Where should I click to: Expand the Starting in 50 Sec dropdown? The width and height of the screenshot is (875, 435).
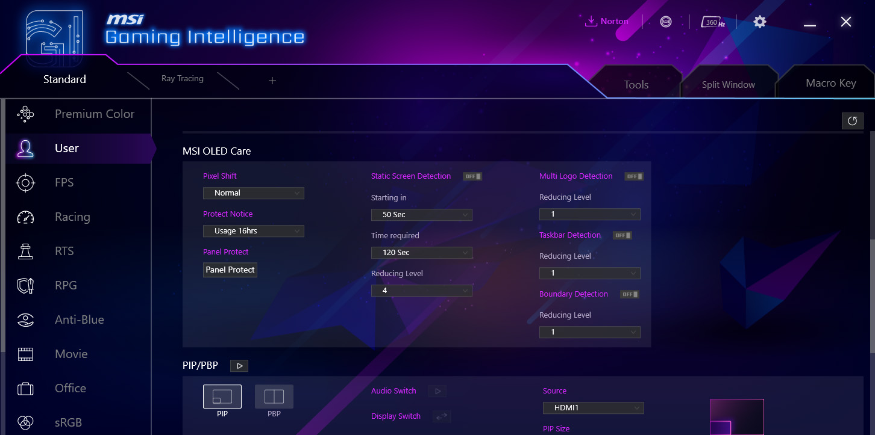(x=422, y=215)
